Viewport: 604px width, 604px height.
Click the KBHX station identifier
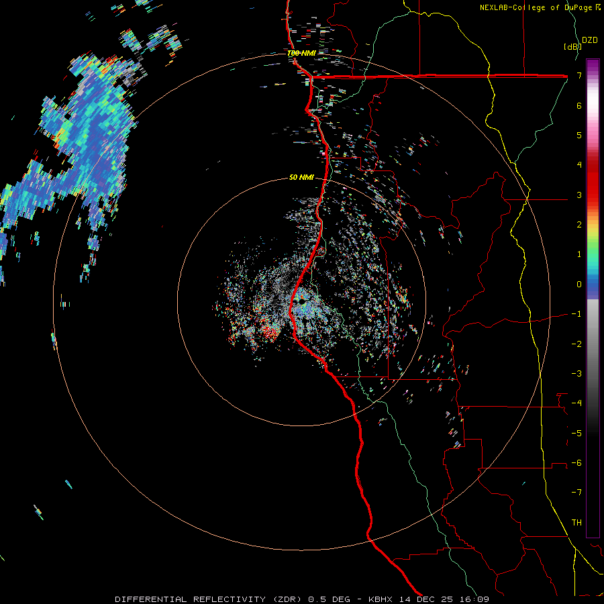point(381,599)
